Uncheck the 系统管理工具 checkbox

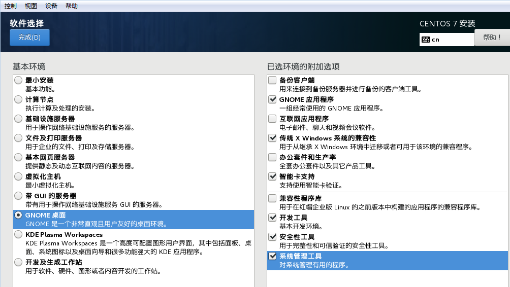[272, 256]
